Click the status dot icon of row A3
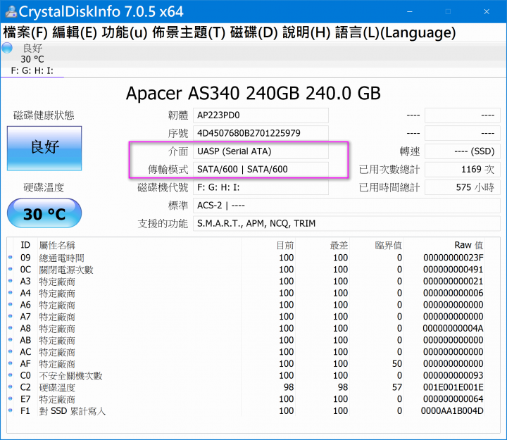This screenshot has width=507, height=440. point(11,282)
